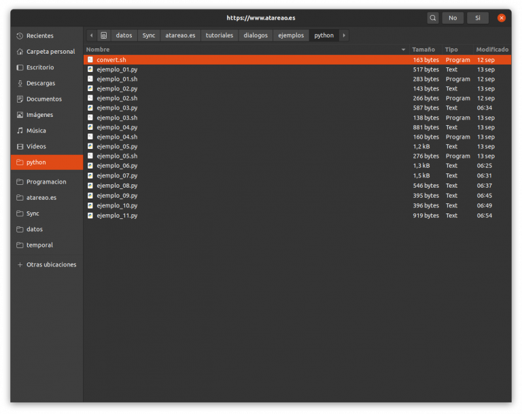This screenshot has height=414, width=522.
Task: Click the plus icon for Otras ubicaciones
Action: 20,264
